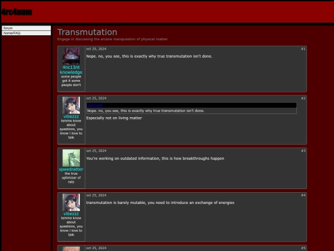This screenshot has height=251, width=334.
Task: Click the quoted text inside post #2
Action: pos(146,111)
